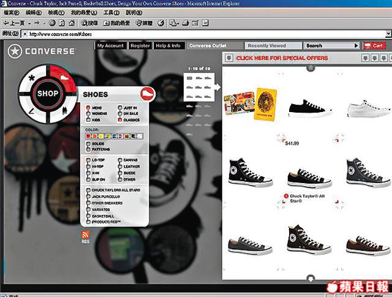Open the Favorites (我的最愛) toolbar button
Viewport: 392px width, 297px height.
[117, 23]
